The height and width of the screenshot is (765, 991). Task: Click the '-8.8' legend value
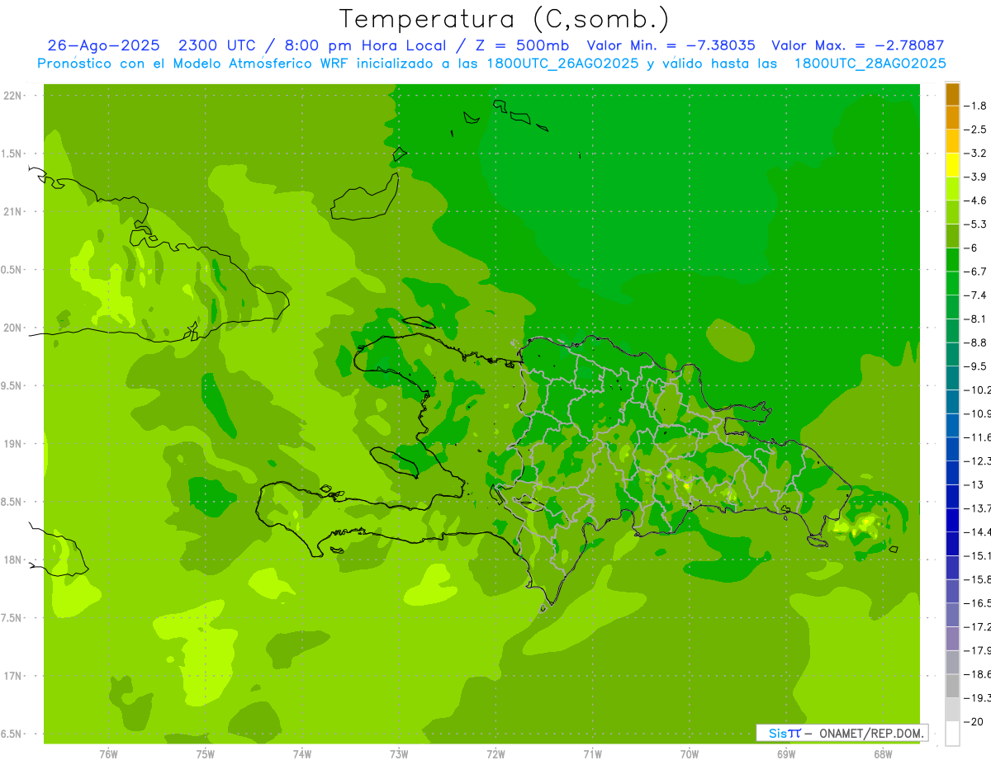[975, 342]
